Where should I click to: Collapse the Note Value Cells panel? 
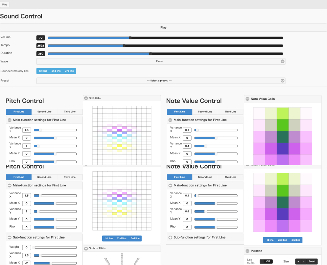247,99
